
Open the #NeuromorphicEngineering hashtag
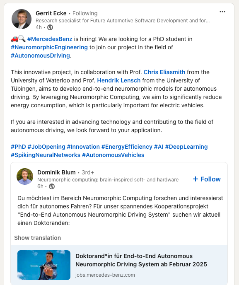[x=49, y=47]
